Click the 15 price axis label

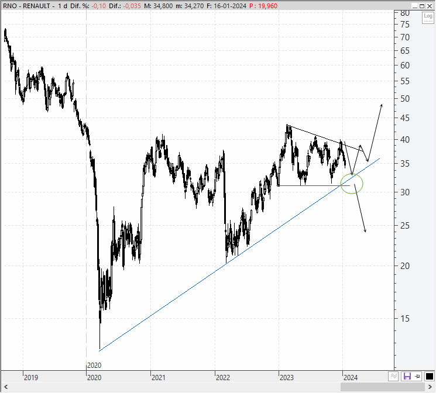(405, 319)
